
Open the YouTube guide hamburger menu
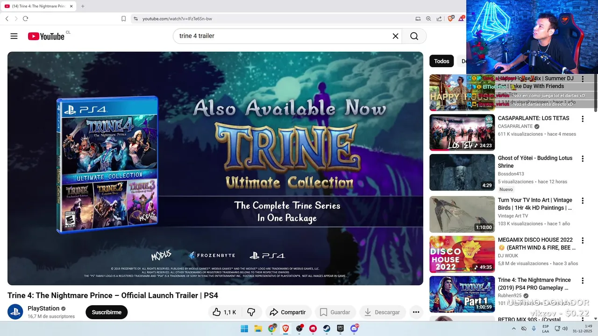click(x=14, y=36)
